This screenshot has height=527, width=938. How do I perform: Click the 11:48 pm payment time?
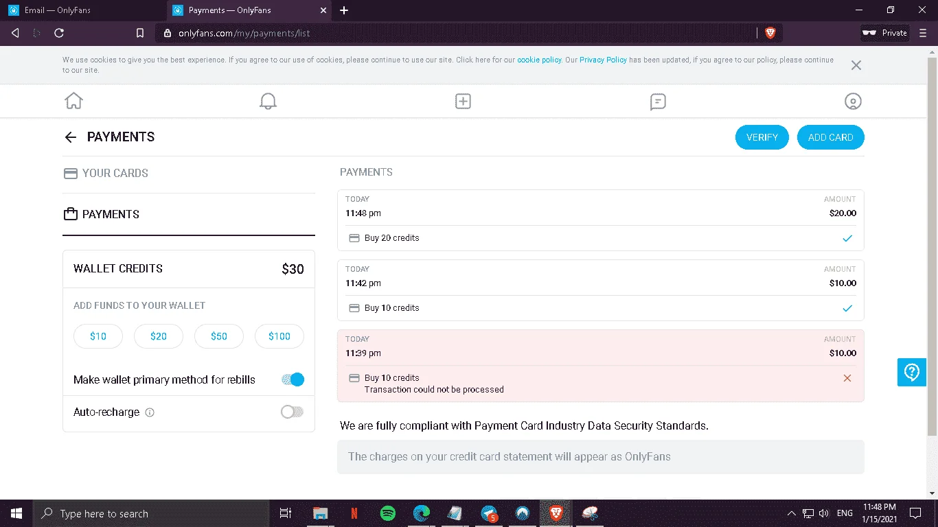[x=363, y=213]
